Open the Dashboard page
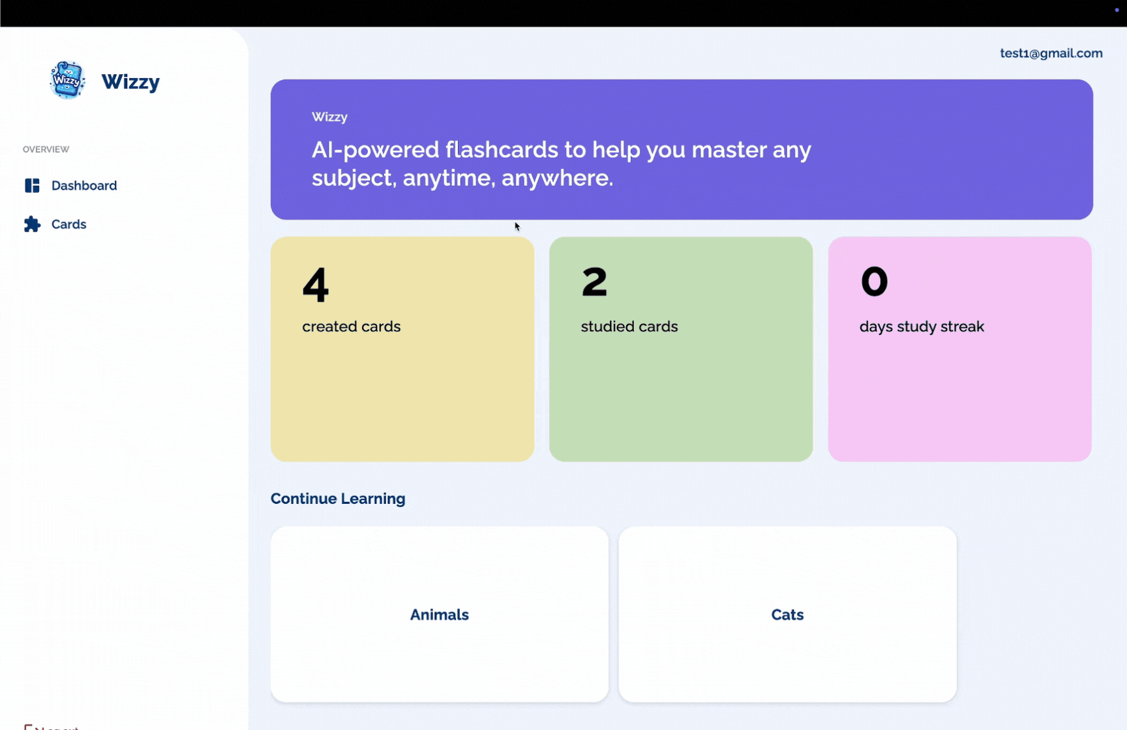The width and height of the screenshot is (1127, 730). [83, 185]
